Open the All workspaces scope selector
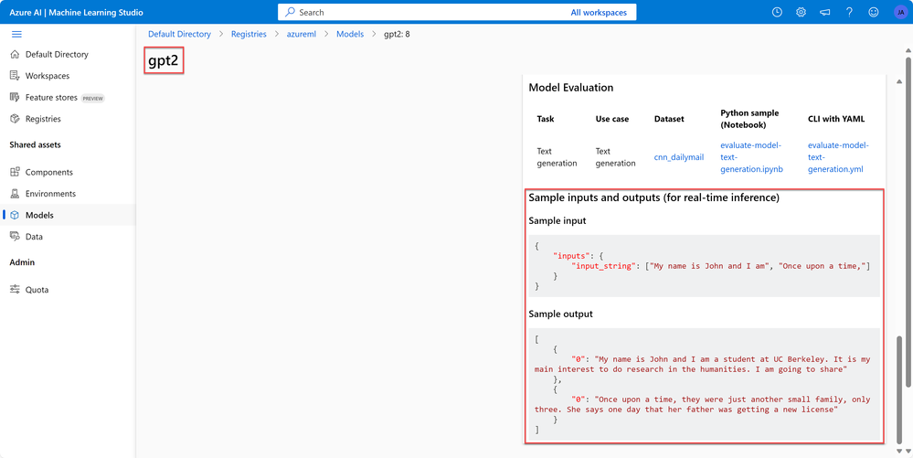The image size is (913, 458). pos(599,12)
